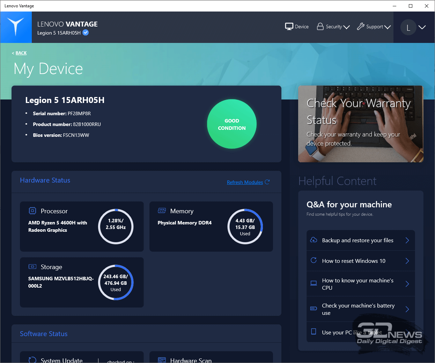Click the cloud backup icon
Viewport: 435px width, 363px height.
tap(314, 240)
